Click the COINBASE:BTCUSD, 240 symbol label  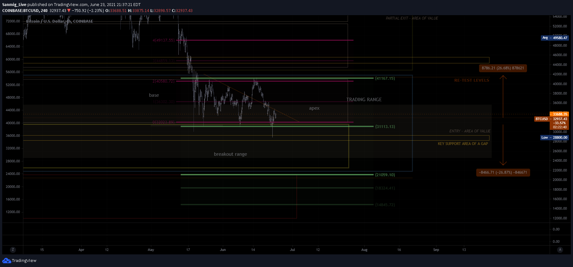[25, 11]
